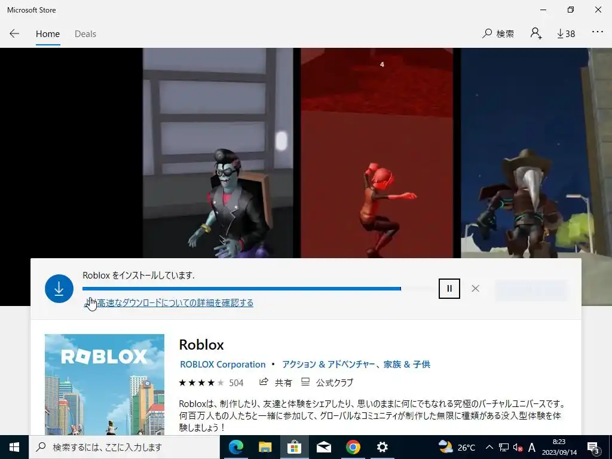Click the star rating 504
The height and width of the screenshot is (459, 612).
(211, 383)
